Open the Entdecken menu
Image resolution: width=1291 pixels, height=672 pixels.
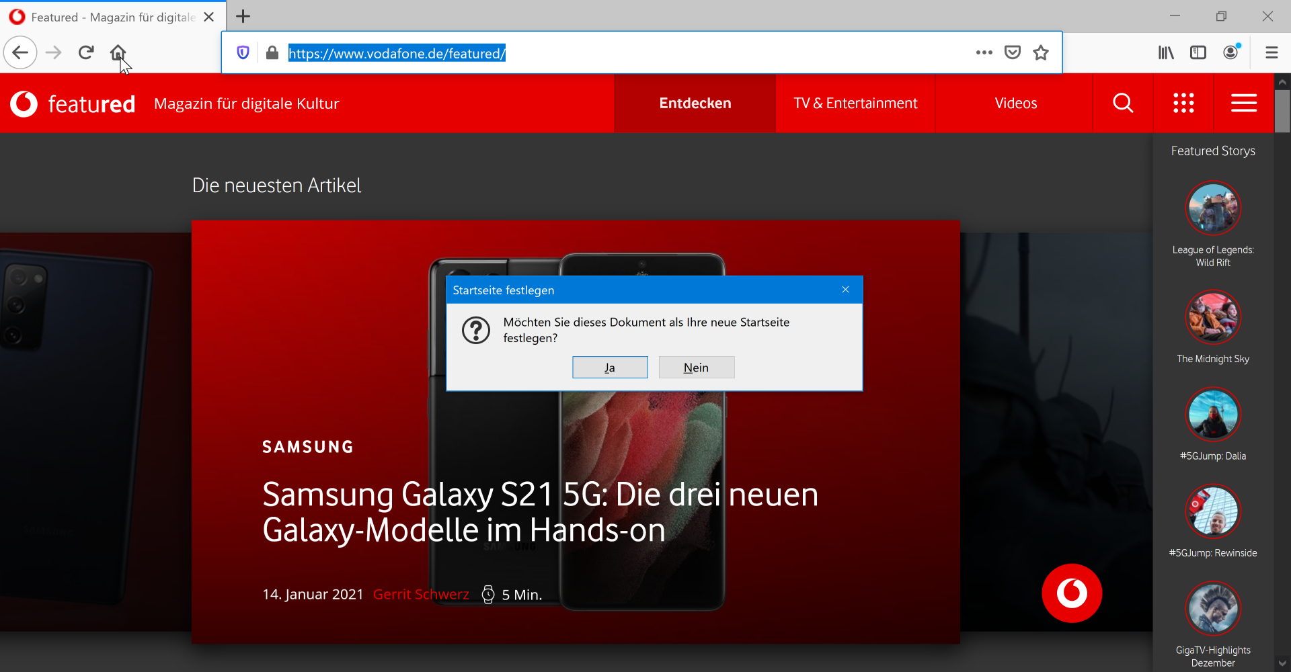[695, 103]
